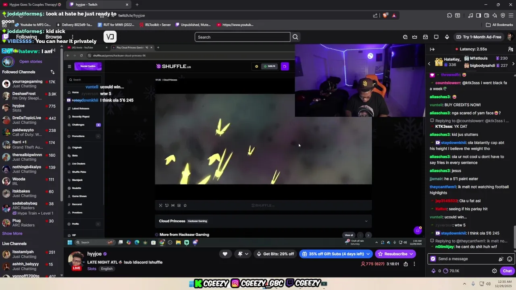Open Windows system tray hidden icons chevron
The width and height of the screenshot is (516, 290).
(464, 284)
